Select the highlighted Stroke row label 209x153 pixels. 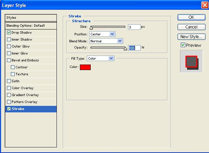(18, 109)
